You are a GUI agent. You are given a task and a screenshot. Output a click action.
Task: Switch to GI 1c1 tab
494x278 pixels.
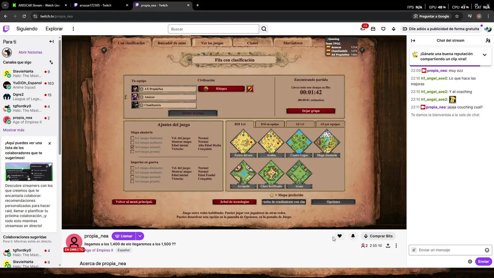300,124
